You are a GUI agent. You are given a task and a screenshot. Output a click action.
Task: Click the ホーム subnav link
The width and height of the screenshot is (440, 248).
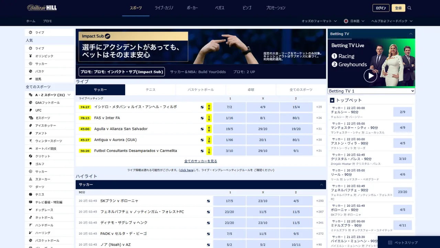point(31,21)
